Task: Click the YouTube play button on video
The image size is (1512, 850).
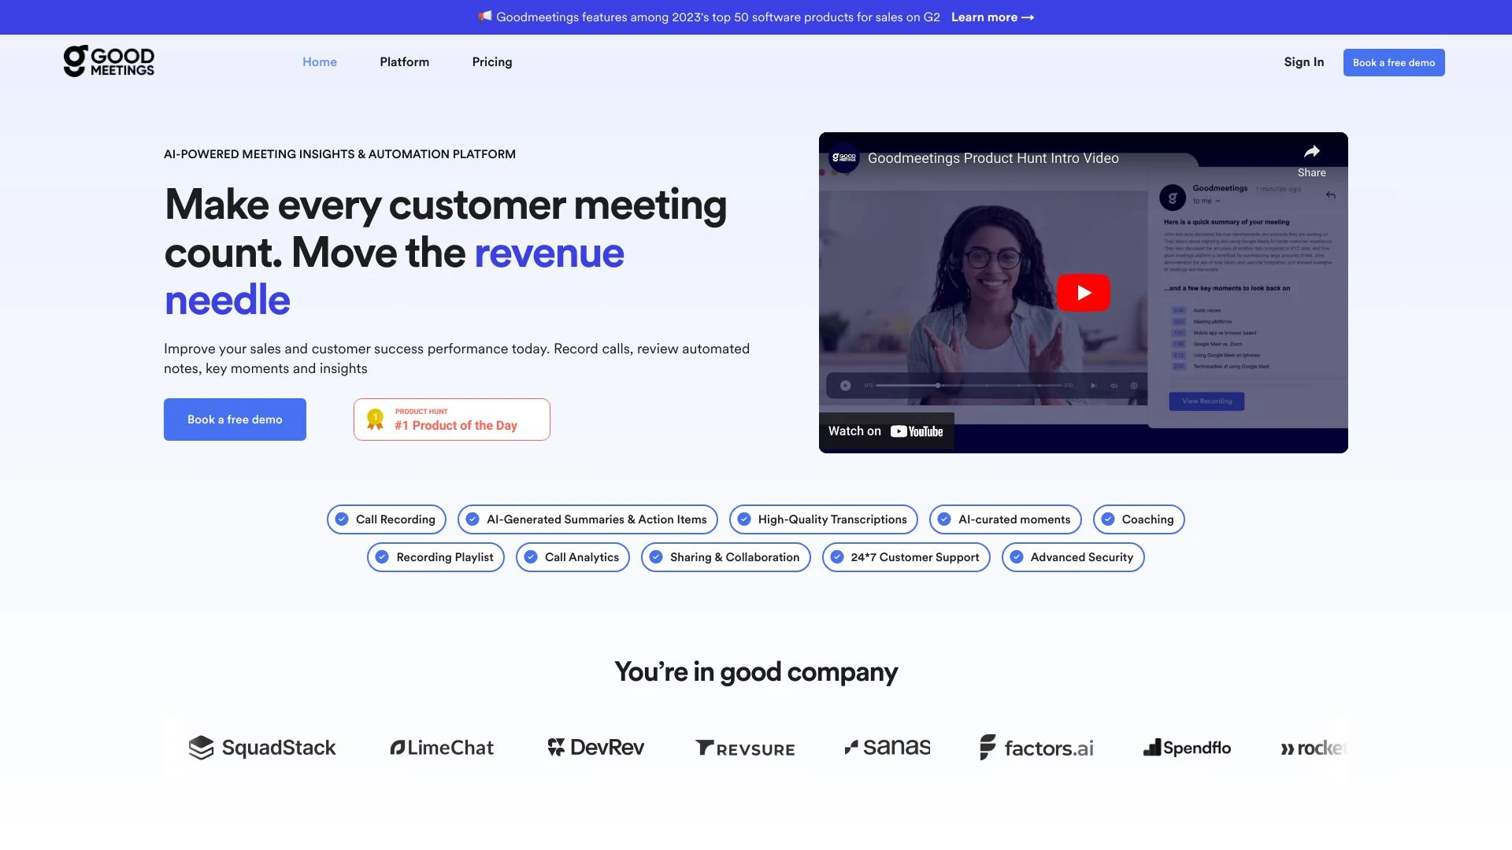Action: pyautogui.click(x=1083, y=292)
